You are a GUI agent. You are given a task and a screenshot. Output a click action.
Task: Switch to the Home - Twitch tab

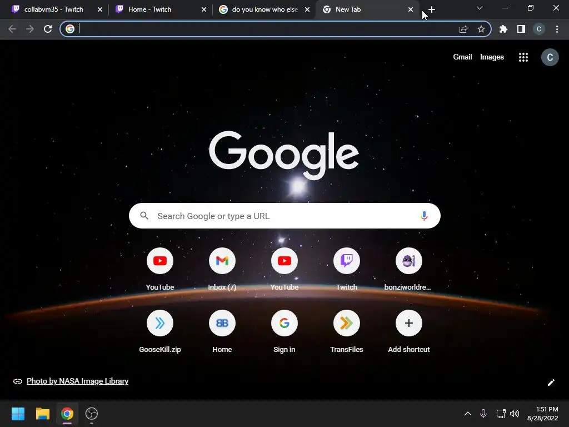coord(150,9)
